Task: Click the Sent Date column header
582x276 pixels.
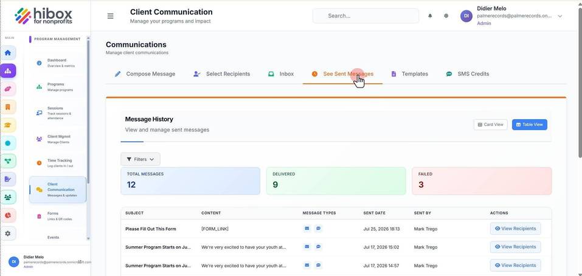Action: click(x=374, y=213)
